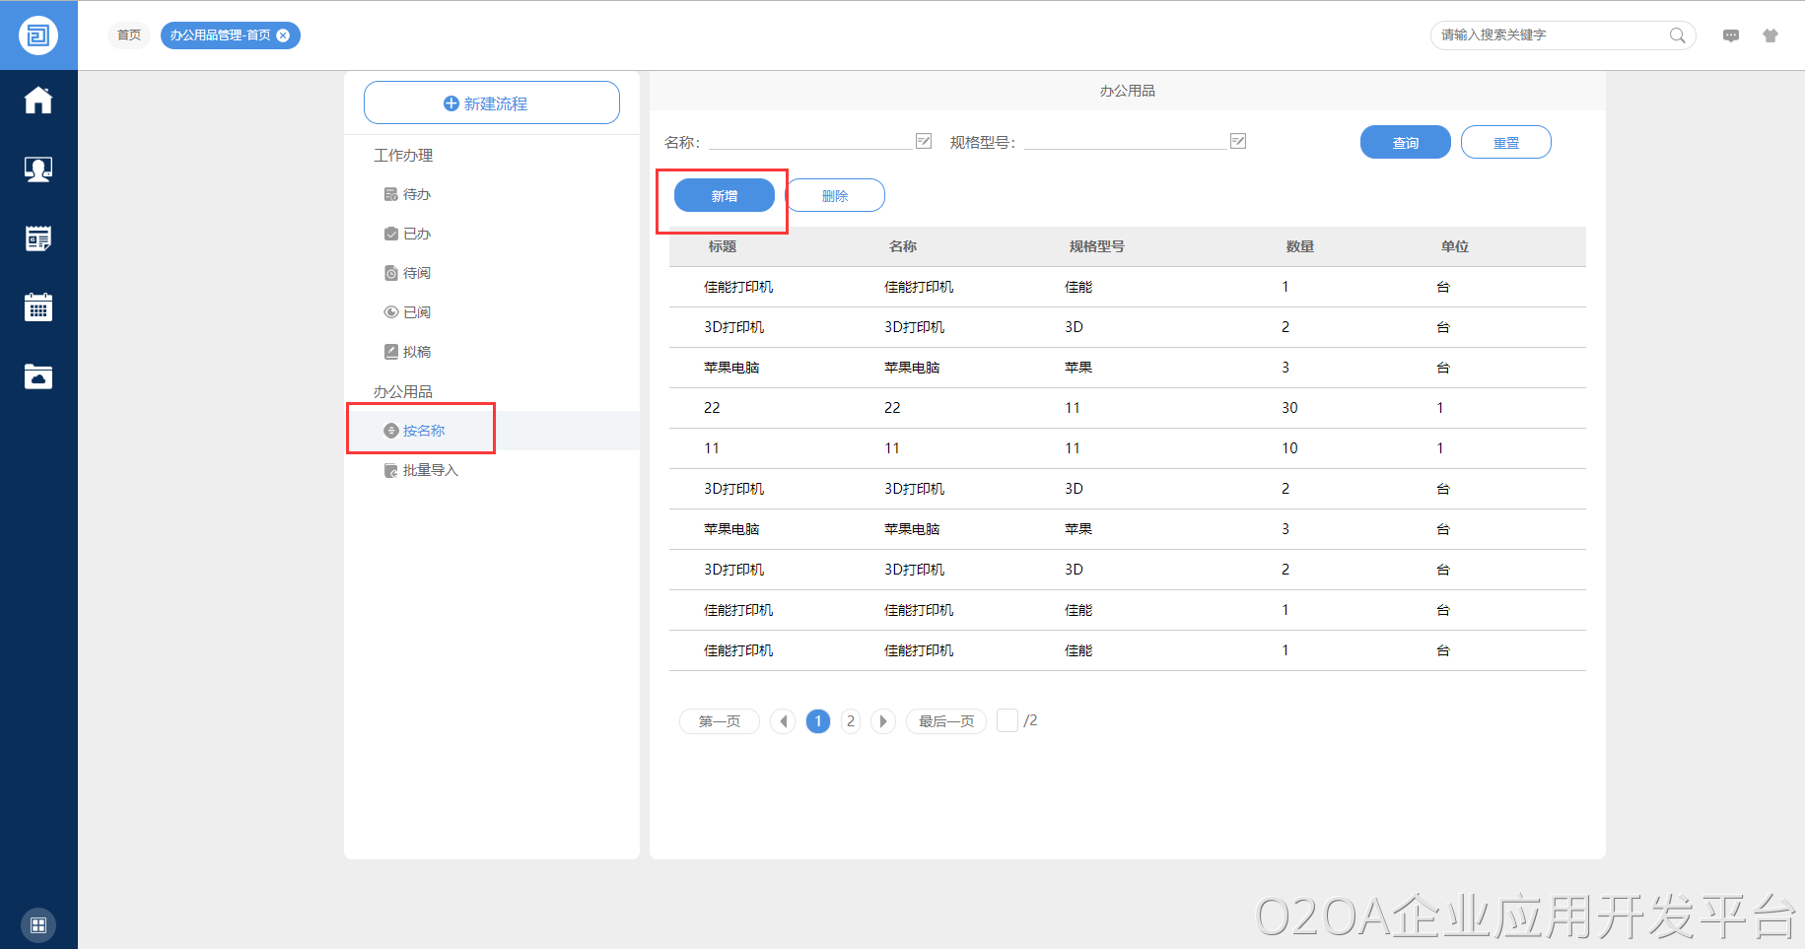Open the news icon in left sidebar

tap(38, 238)
